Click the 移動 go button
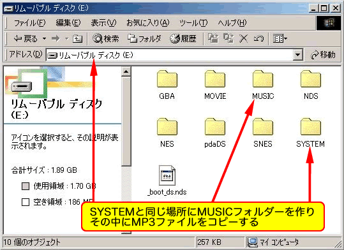 pos(323,55)
